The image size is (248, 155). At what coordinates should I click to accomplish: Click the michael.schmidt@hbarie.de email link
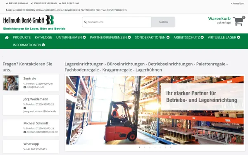click(x=42, y=132)
